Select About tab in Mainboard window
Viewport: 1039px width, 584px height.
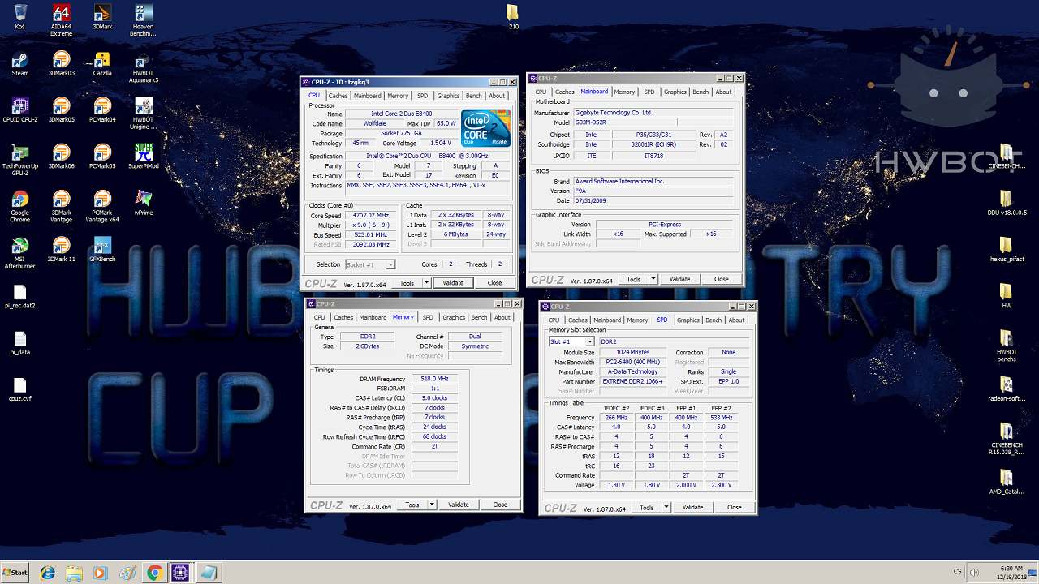(x=723, y=92)
